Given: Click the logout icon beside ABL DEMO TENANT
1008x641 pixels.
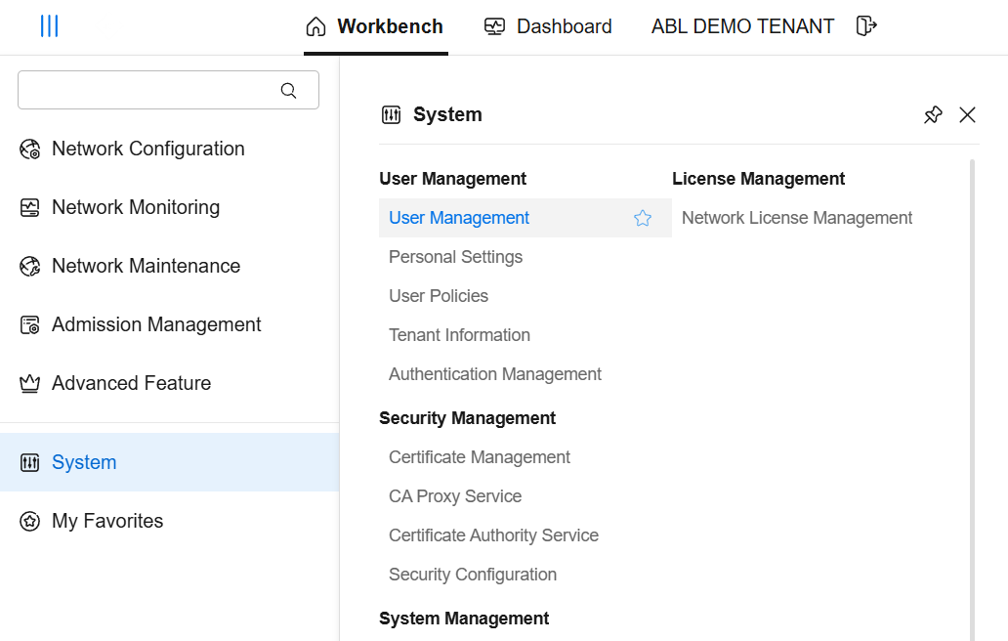Looking at the screenshot, I should [x=865, y=26].
